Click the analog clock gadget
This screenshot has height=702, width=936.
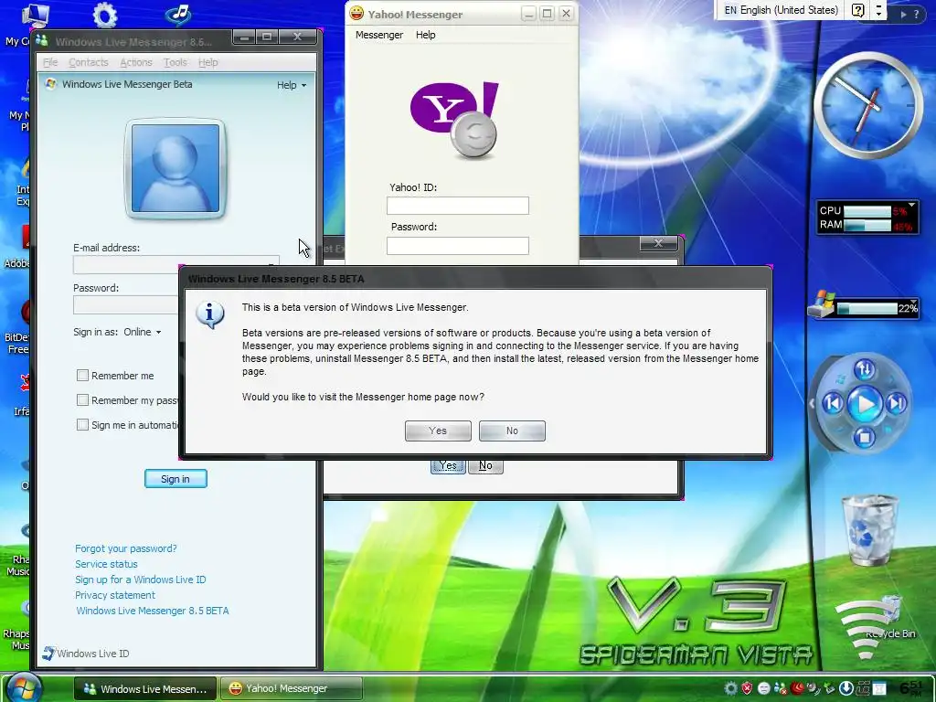tap(867, 106)
